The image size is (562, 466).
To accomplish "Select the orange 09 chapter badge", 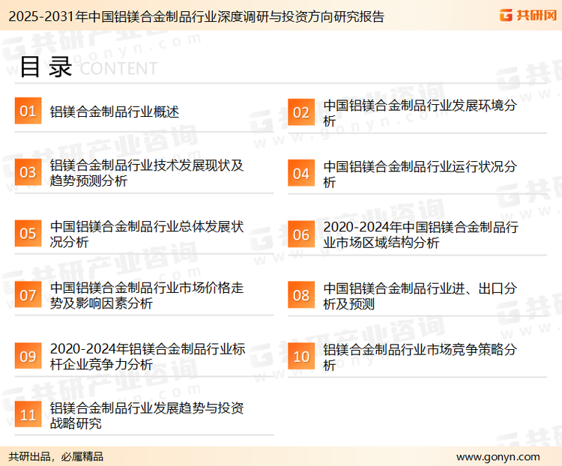I will coord(28,356).
